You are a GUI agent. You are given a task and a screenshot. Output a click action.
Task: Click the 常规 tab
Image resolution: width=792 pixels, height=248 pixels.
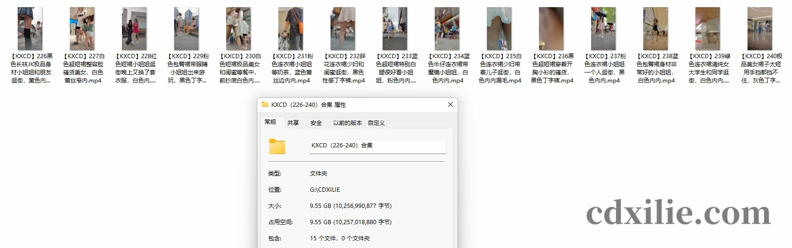(x=270, y=122)
